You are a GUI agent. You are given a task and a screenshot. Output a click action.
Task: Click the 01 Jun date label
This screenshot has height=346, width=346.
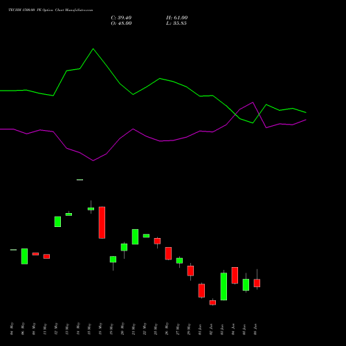pyautogui.click(x=200, y=329)
